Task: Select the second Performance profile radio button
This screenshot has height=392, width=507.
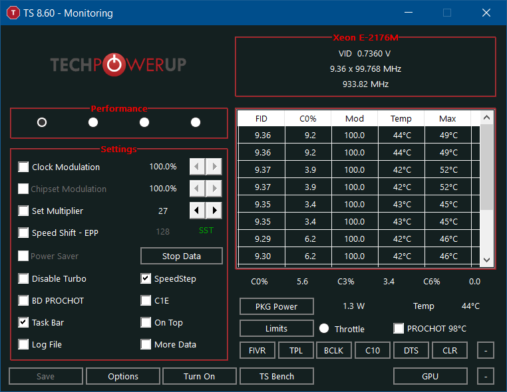Action: tap(93, 122)
